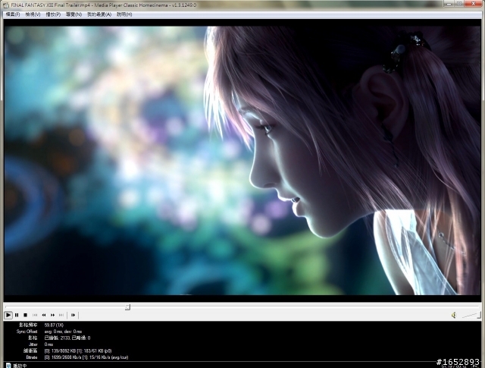
Task: Click the playing status icon in the status bar
Action: pos(8,366)
